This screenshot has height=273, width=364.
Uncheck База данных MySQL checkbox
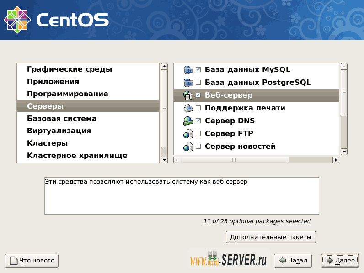pyautogui.click(x=198, y=69)
